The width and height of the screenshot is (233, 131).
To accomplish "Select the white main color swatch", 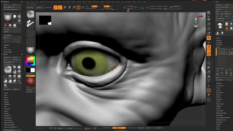I will point(33,70).
